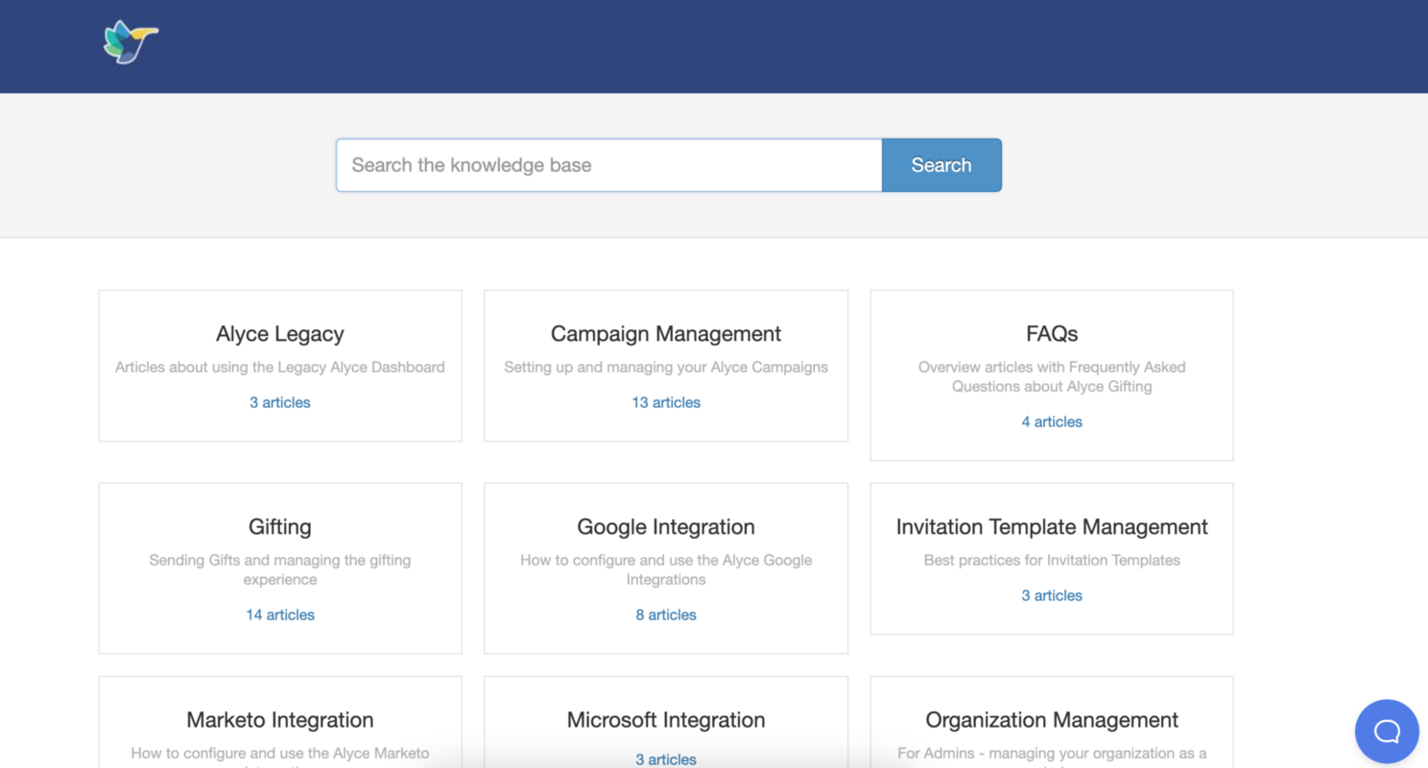Click the '4 articles' link under FAQs
Viewport: 1428px width, 768px height.
tap(1052, 421)
